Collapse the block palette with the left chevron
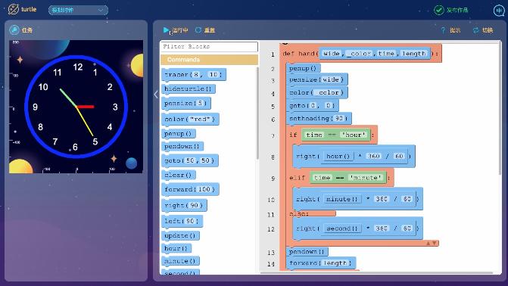 pyautogui.click(x=156, y=95)
